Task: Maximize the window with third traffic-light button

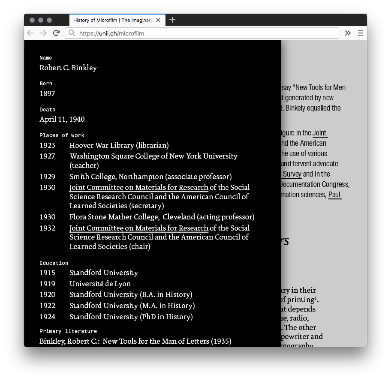Action: pos(49,20)
